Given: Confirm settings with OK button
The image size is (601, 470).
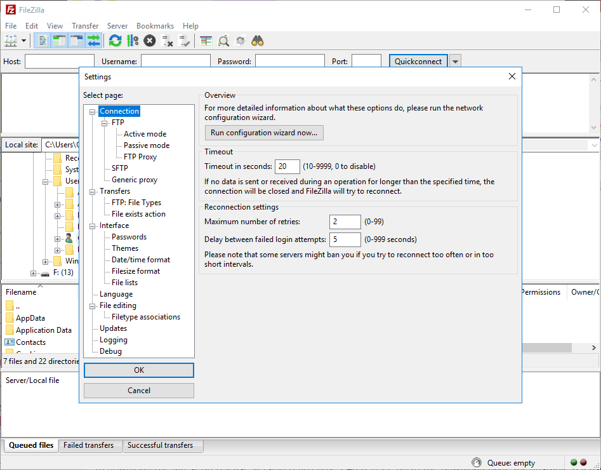Looking at the screenshot, I should click(x=139, y=370).
